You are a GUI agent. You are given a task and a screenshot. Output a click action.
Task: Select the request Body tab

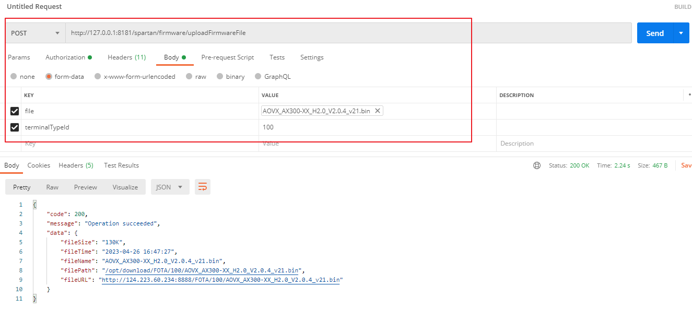tap(175, 57)
